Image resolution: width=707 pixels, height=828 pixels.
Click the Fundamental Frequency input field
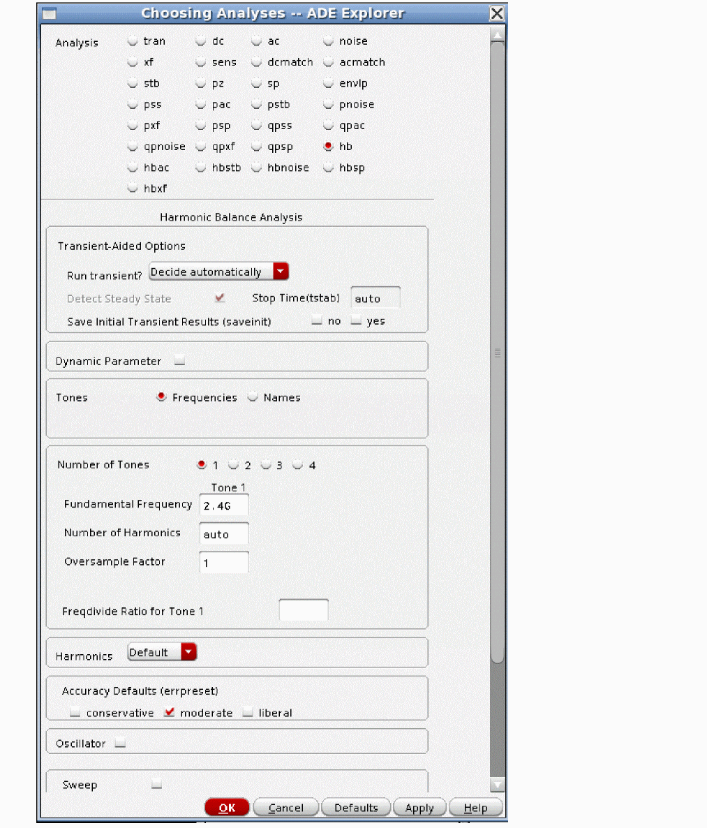pos(223,505)
